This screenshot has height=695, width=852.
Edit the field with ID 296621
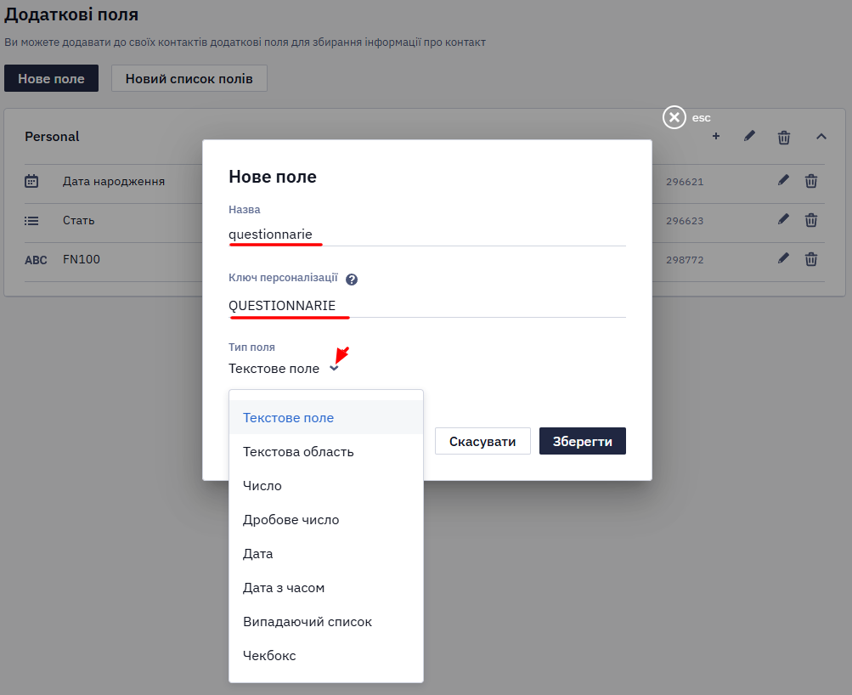click(x=783, y=180)
